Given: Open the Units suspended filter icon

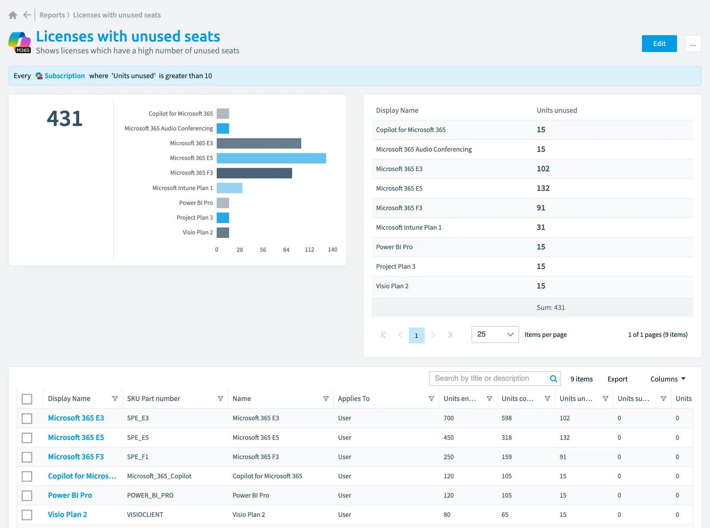Looking at the screenshot, I should pyautogui.click(x=663, y=399).
